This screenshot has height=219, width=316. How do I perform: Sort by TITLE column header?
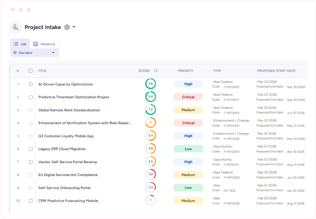pos(42,71)
